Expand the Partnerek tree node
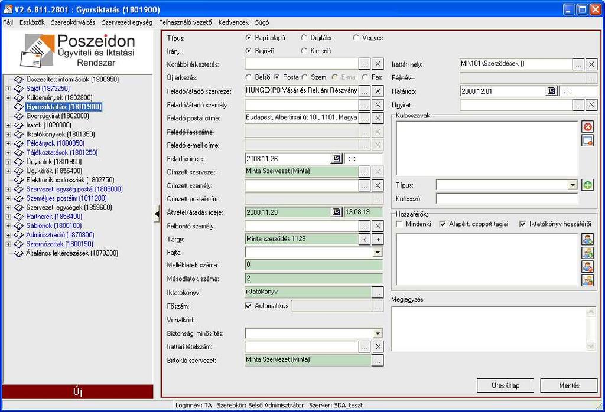Image resolution: width=605 pixels, height=412 pixels. click(x=8, y=217)
